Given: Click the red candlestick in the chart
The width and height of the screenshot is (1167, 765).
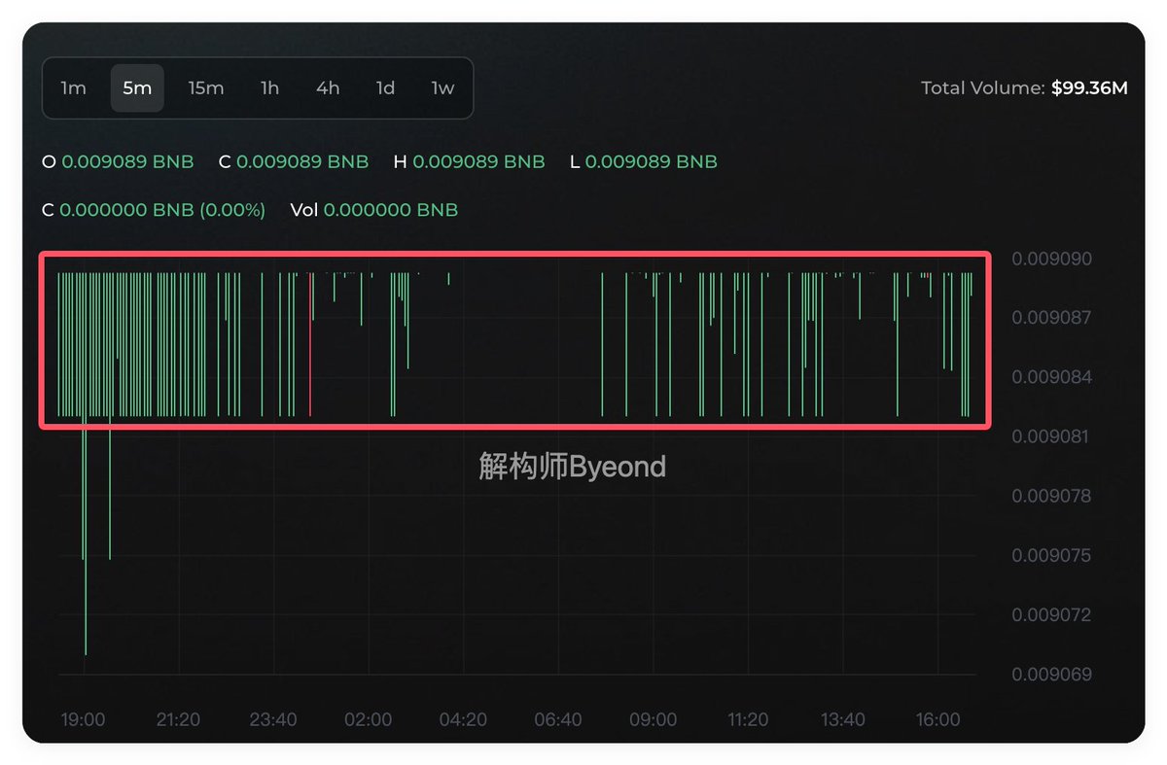Looking at the screenshot, I should tap(310, 344).
